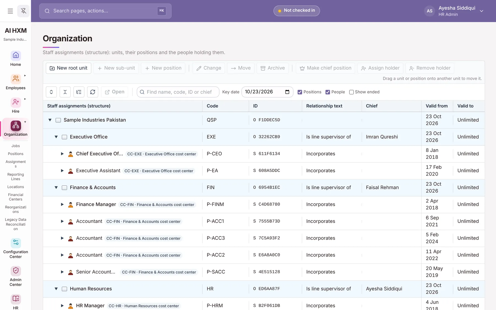Viewport: 496px width, 310px height.
Task: Check the Sample Industries Pakistan row checkbox
Action: coord(58,120)
